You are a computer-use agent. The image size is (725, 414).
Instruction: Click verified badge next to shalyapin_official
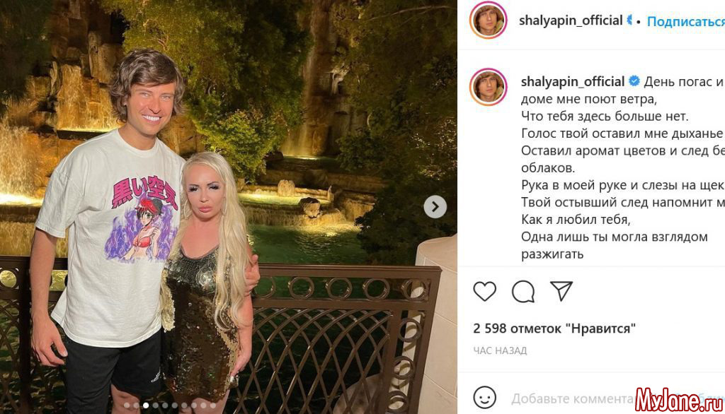point(634,81)
